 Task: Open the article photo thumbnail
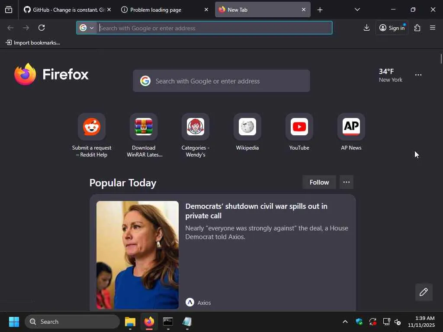pos(138,255)
